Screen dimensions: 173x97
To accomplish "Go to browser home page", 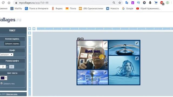I will coord(9,3).
